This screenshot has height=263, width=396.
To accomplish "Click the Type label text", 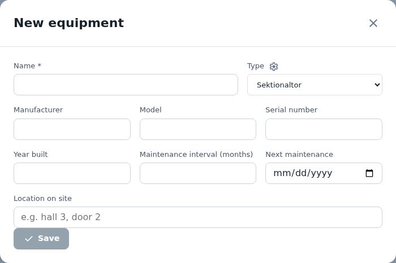I will tap(256, 66).
